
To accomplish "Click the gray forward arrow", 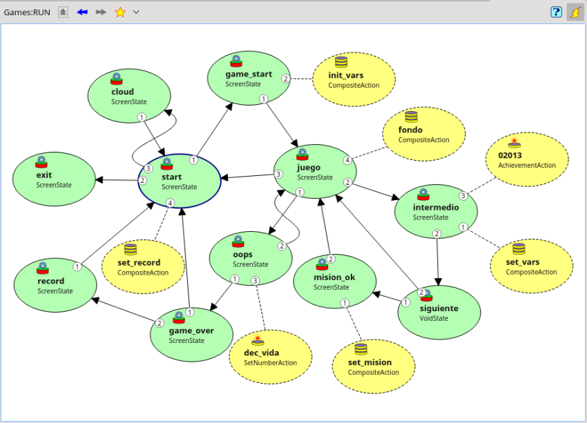I will click(x=101, y=12).
